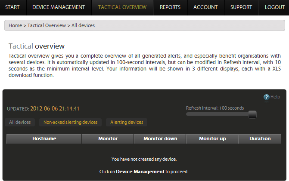Image resolution: width=289 pixels, height=181 pixels.
Task: Click the All devices breadcrumb
Action: (x=83, y=25)
